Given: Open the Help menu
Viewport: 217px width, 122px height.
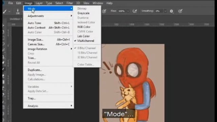Looking at the screenshot, I should (x=109, y=3).
